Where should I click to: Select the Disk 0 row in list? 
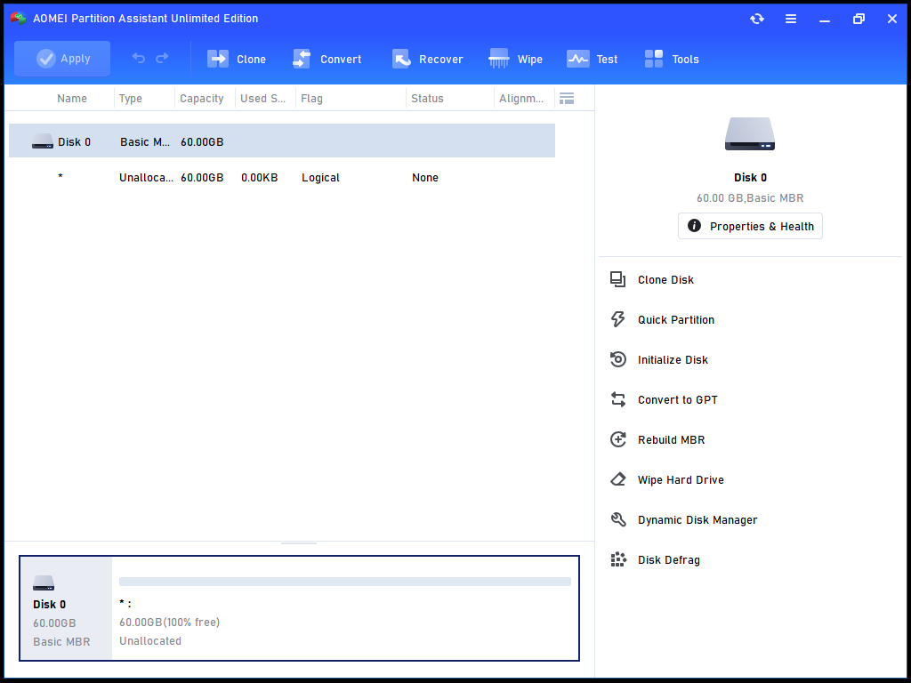pos(282,141)
